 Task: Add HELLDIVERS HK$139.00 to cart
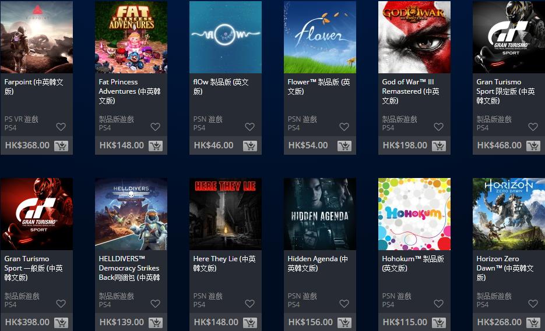(x=156, y=323)
